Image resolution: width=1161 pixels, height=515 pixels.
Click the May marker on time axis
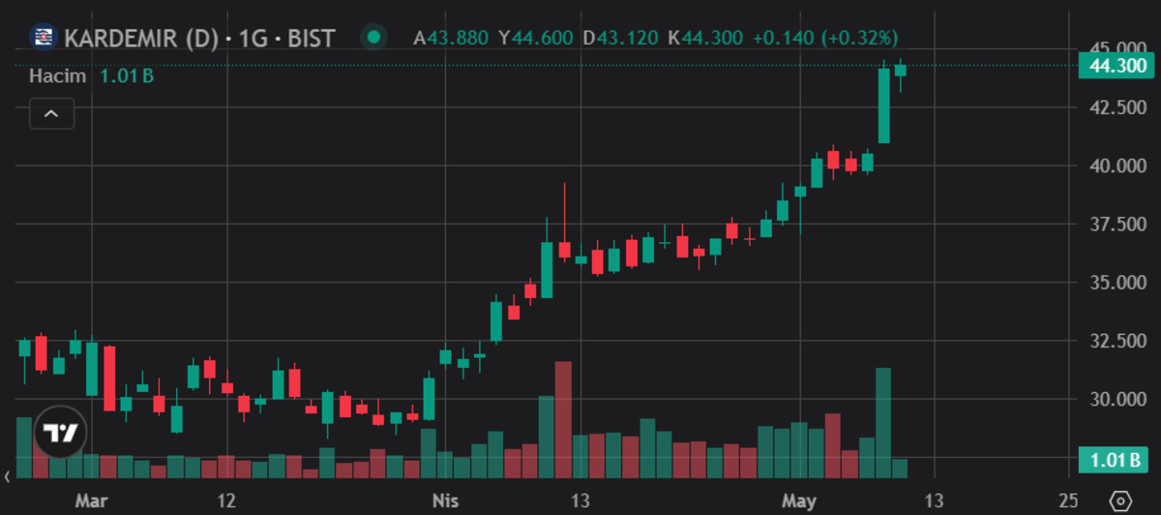[802, 500]
